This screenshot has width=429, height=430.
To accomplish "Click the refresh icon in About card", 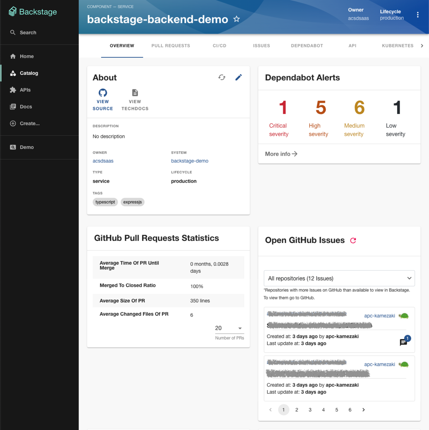I will (x=222, y=77).
